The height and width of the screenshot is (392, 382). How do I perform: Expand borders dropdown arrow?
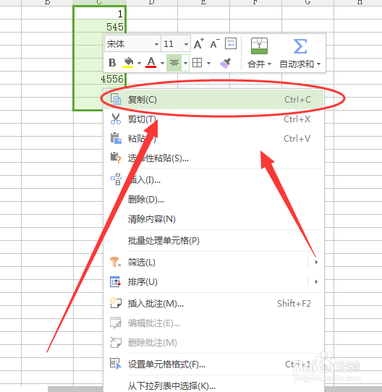(208, 63)
